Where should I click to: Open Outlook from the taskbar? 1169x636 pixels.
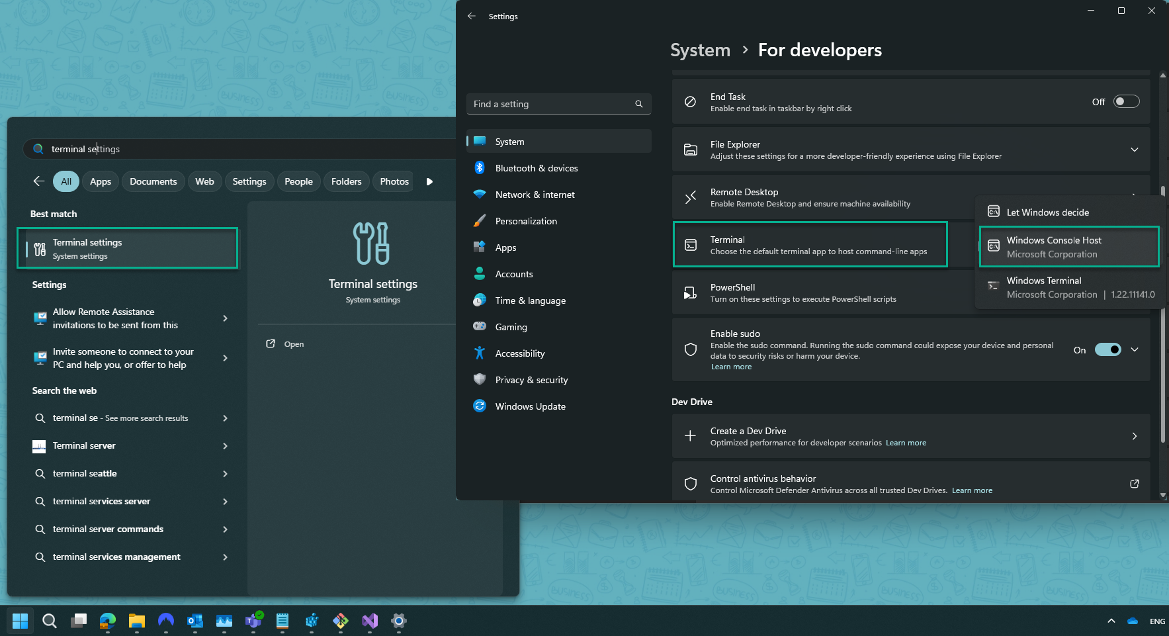(195, 621)
